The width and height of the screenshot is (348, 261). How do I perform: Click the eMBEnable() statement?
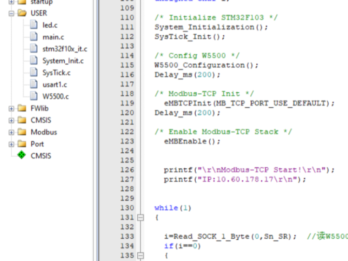[192, 141]
